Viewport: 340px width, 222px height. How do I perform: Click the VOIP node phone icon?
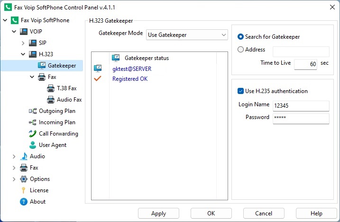click(x=24, y=32)
